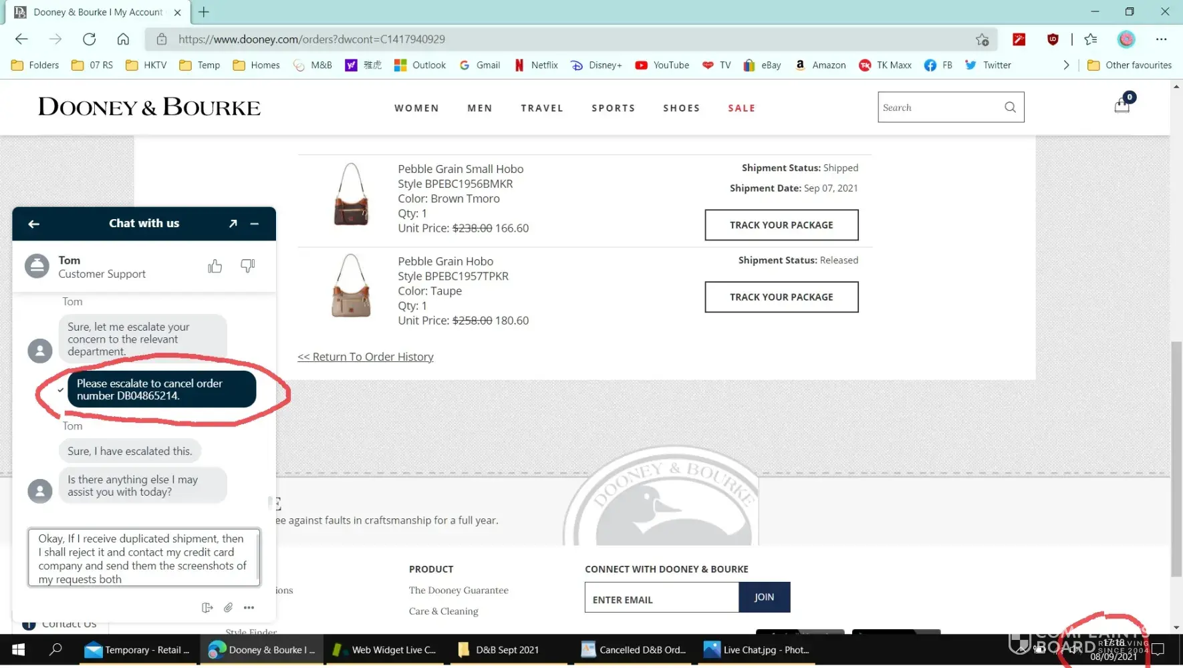This screenshot has width=1183, height=668.
Task: Pop out the chat window
Action: 233,224
